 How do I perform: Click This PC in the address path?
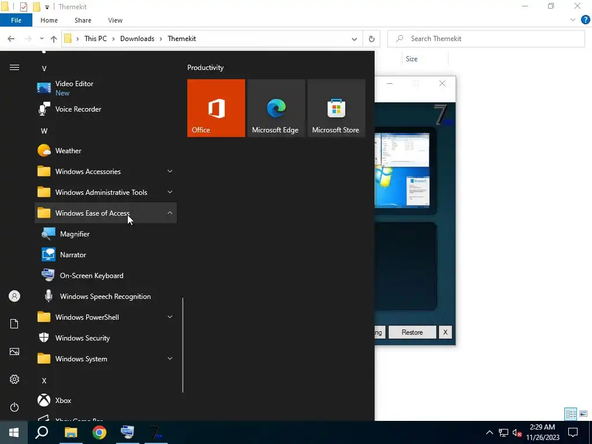click(95, 39)
